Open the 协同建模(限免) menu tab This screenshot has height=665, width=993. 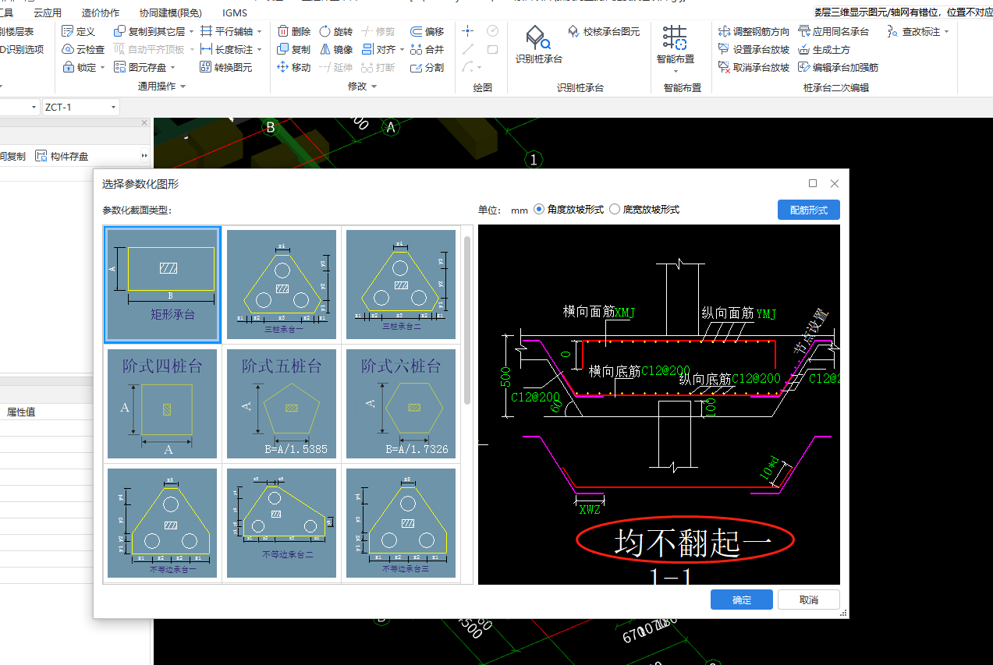[170, 12]
